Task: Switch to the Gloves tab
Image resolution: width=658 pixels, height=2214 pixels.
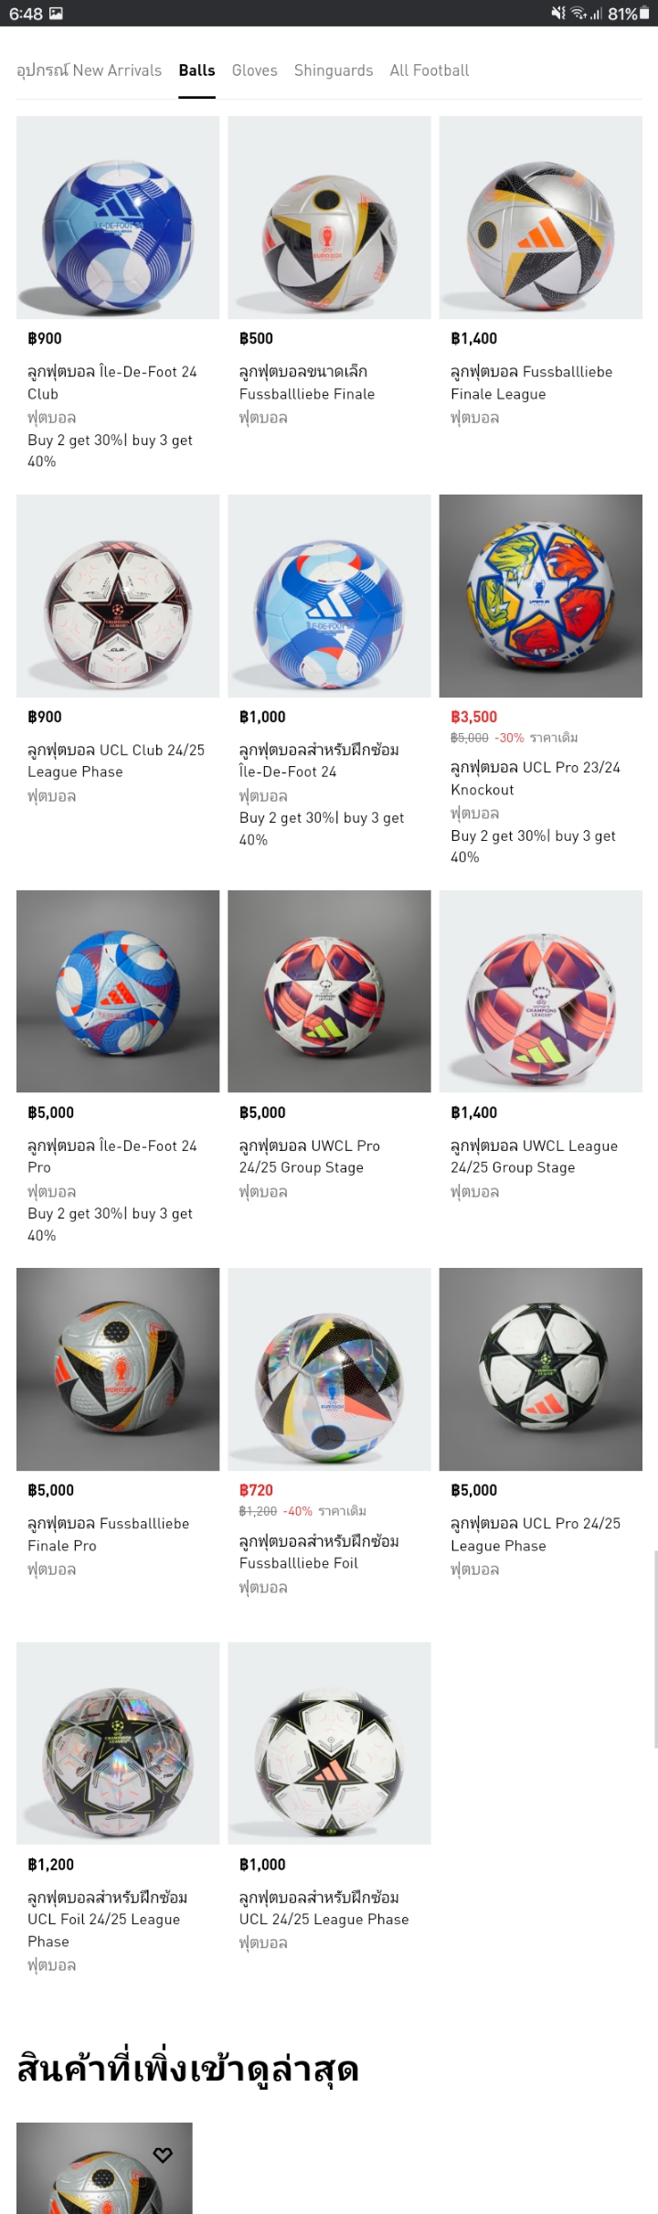Action: pos(254,70)
